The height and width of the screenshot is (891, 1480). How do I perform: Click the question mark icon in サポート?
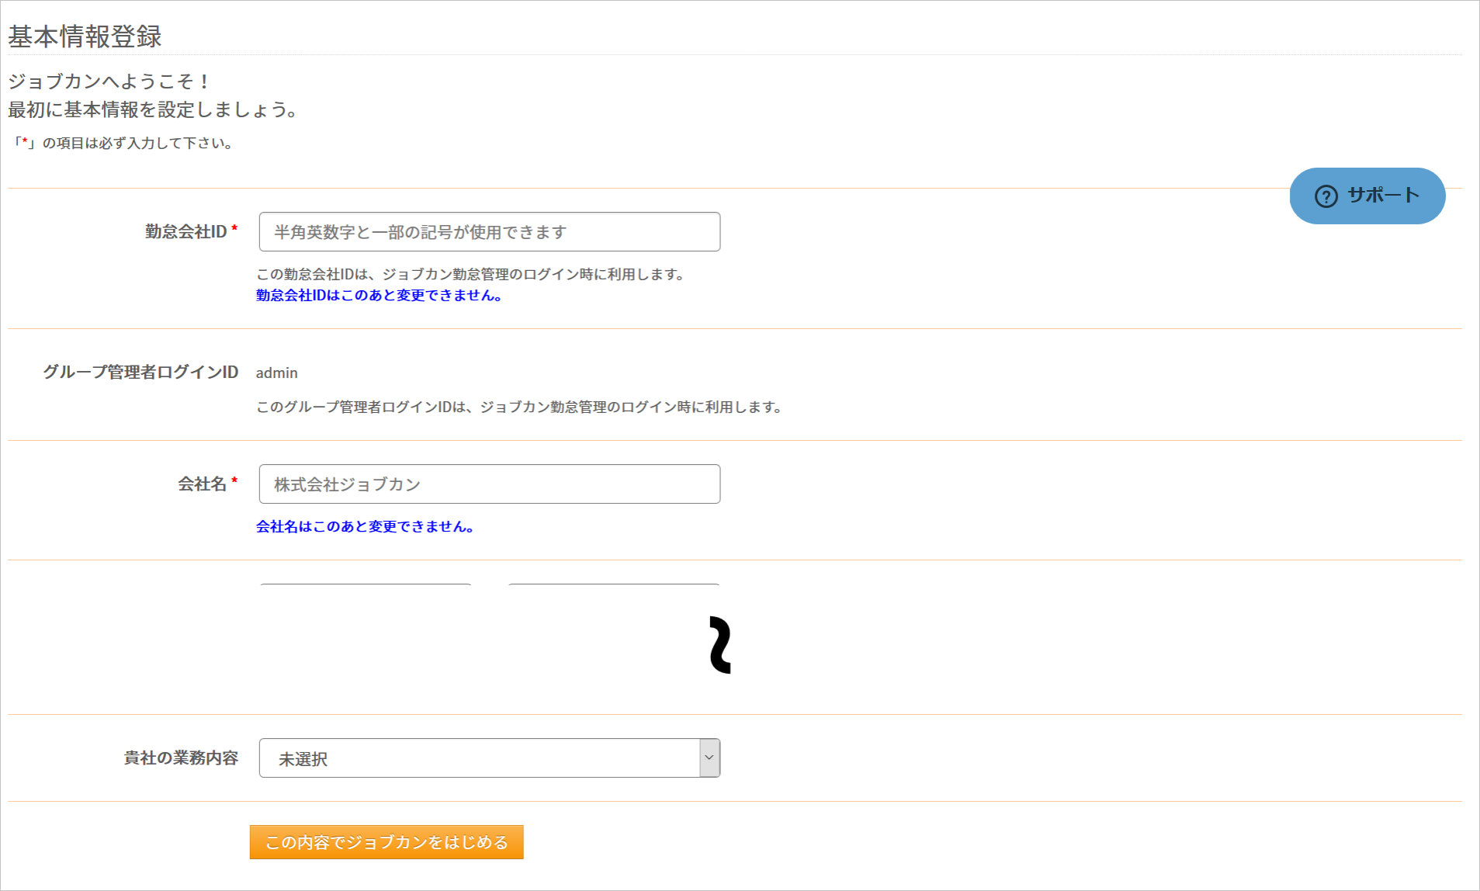pyautogui.click(x=1326, y=196)
